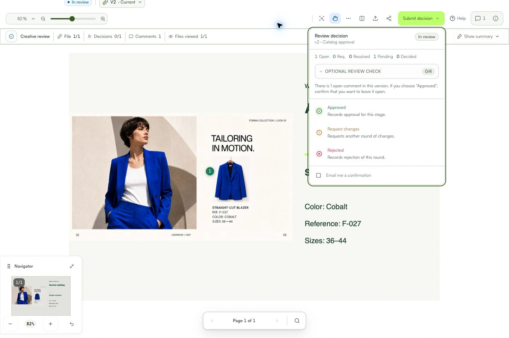Image resolution: width=509 pixels, height=338 pixels.
Task: Click the zoom out magnifier icon in toolbar
Action: [43, 19]
